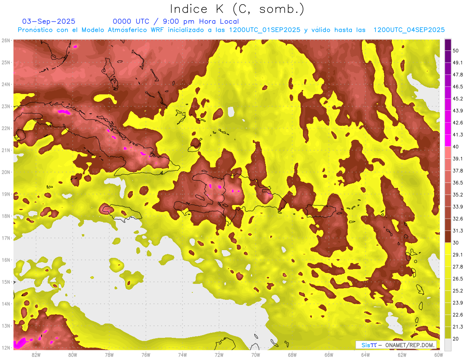Image resolution: width=466 pixels, height=360 pixels.
Task: Click the latitude label '24N'
Action: tap(6, 84)
